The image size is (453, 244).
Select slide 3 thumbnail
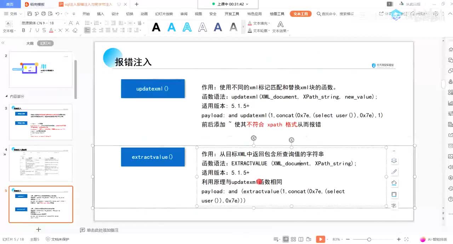tap(41, 122)
